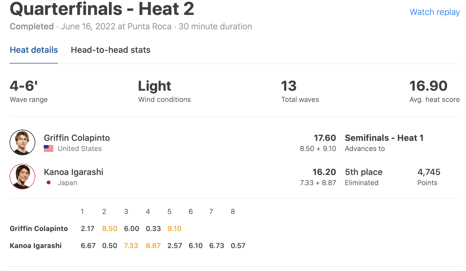Click the United States flag icon
The height and width of the screenshot is (271, 466).
[49, 148]
